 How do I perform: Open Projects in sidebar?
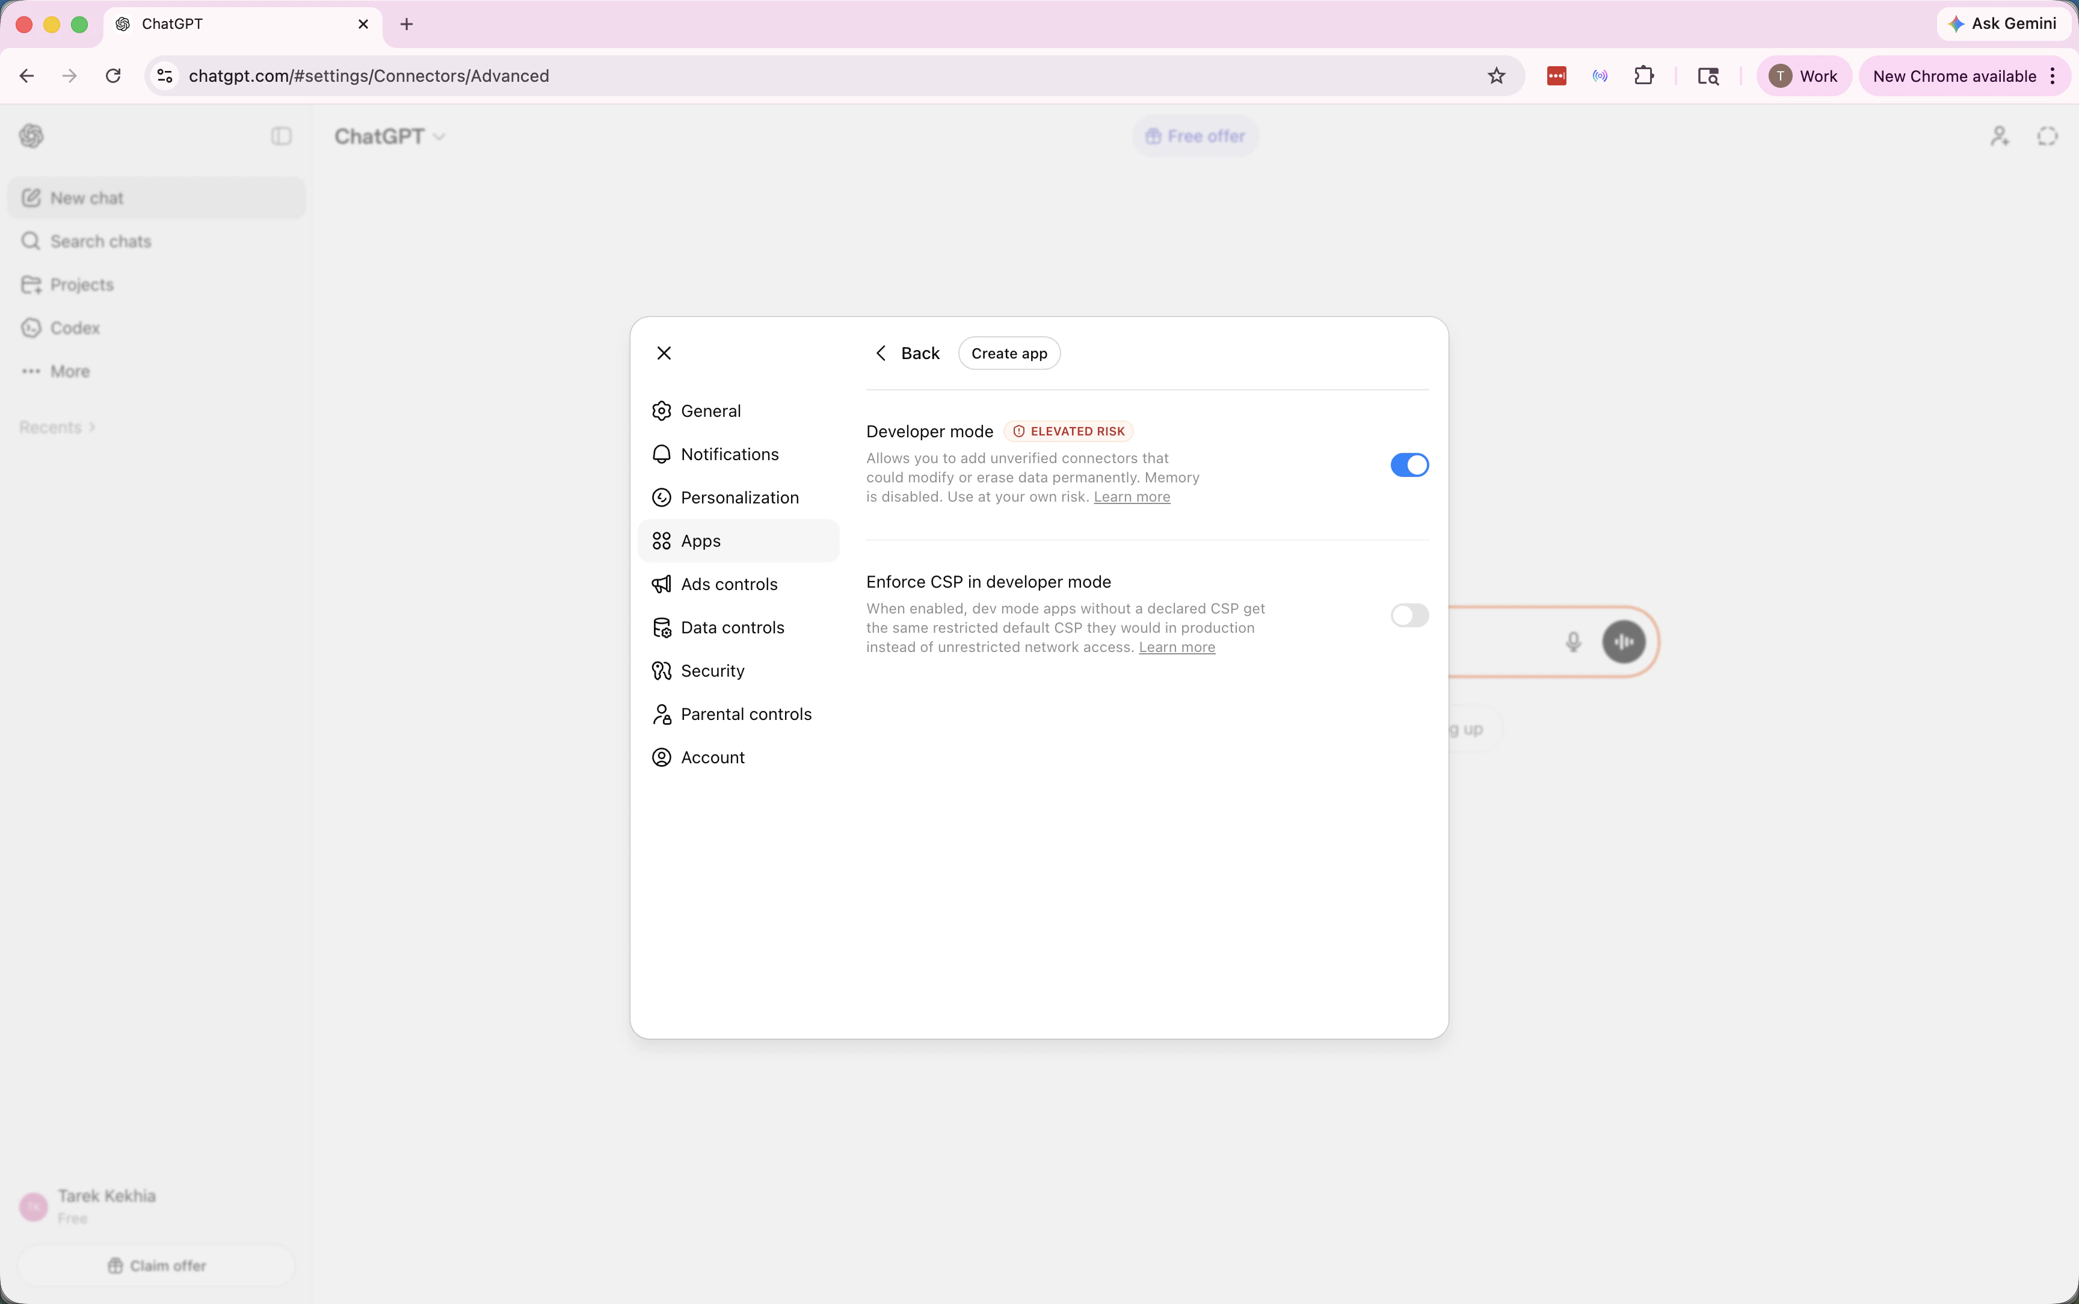coord(157,284)
